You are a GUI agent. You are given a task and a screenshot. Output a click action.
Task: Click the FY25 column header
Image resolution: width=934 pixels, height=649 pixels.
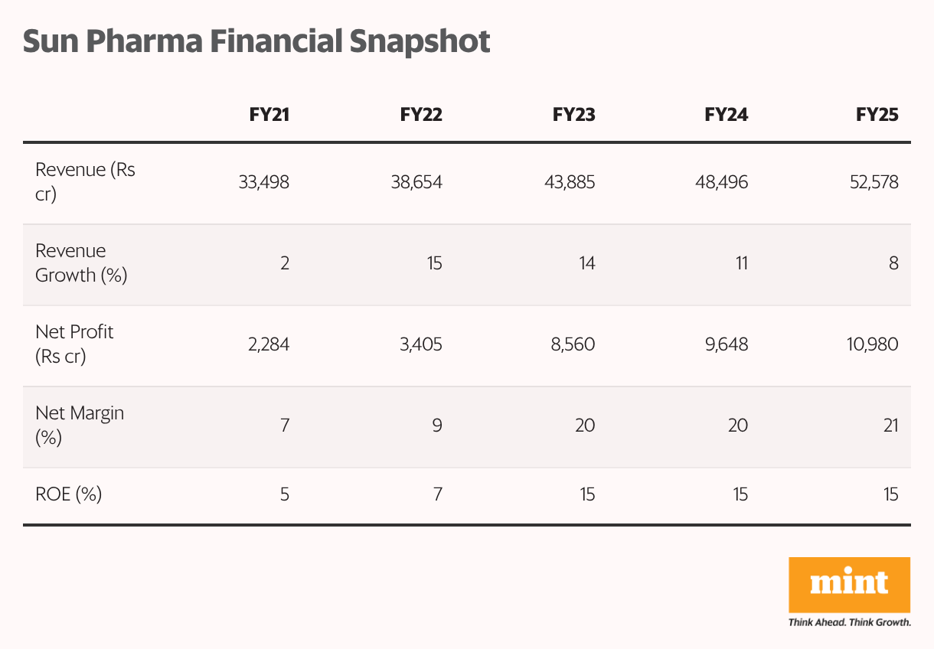[x=877, y=115]
